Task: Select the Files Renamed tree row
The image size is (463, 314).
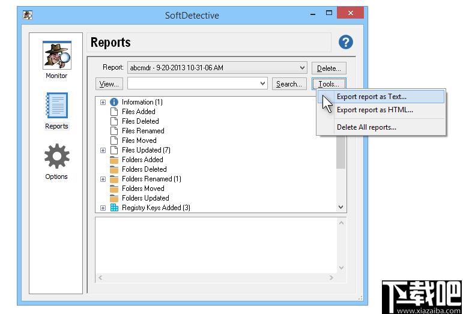Action: click(x=143, y=131)
